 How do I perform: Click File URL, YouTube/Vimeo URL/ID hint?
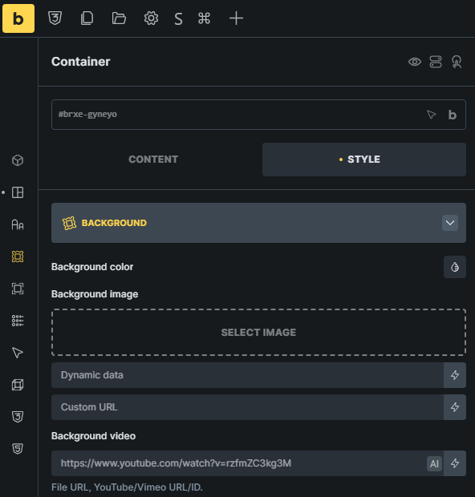[127, 487]
